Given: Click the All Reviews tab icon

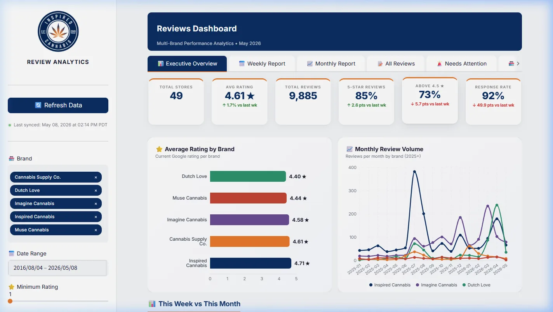Looking at the screenshot, I should coord(380,64).
